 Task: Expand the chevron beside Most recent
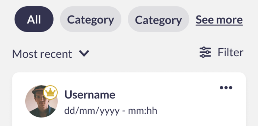coord(84,53)
